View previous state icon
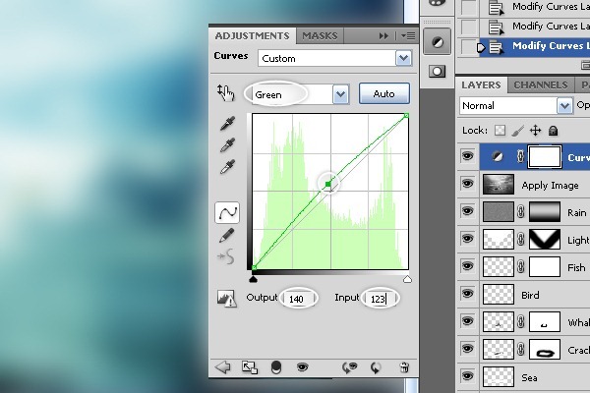 click(x=349, y=367)
